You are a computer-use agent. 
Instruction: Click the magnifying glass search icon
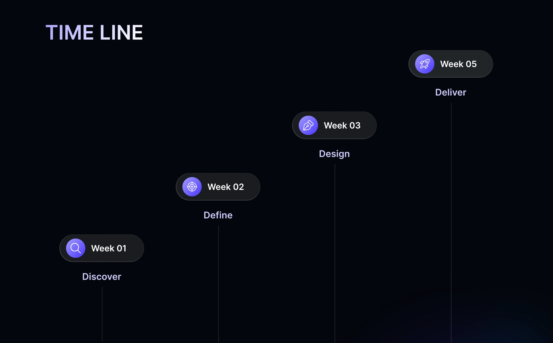tap(75, 248)
